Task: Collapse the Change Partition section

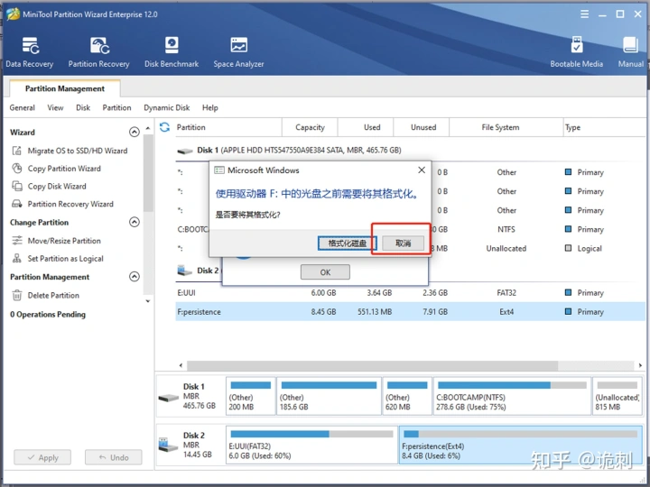Action: [x=135, y=223]
